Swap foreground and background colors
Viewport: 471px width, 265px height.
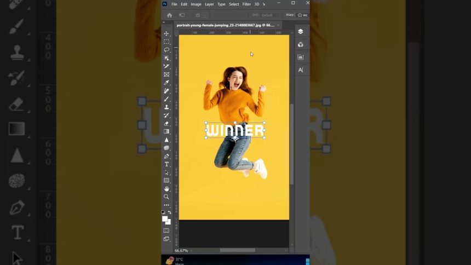[x=169, y=212]
